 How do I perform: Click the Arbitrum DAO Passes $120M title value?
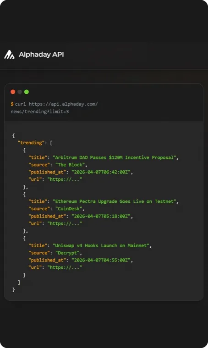[115, 158]
